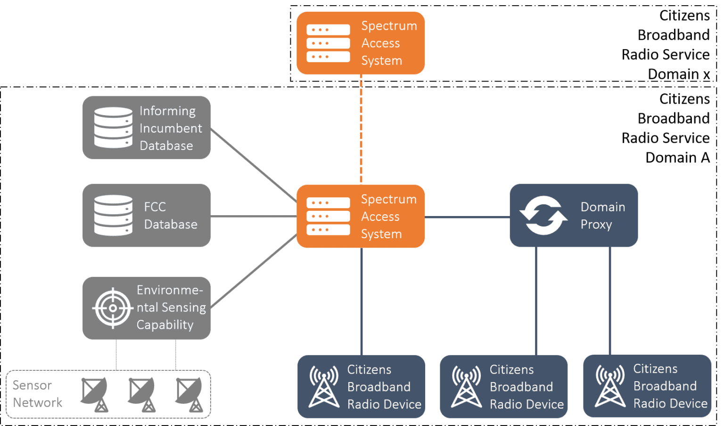Select the Citizens Broadband Radio Device text below the Spectrum Access System
724x426 pixels.
tap(384, 387)
